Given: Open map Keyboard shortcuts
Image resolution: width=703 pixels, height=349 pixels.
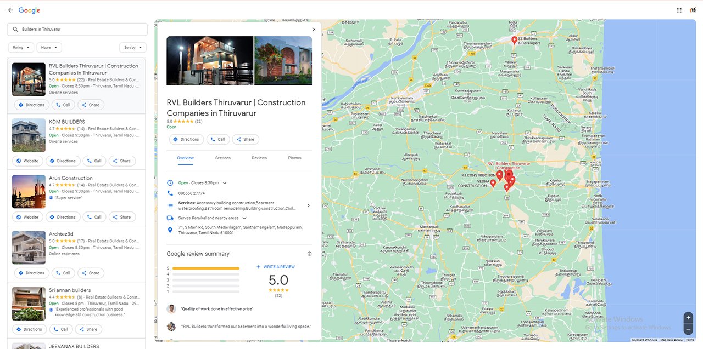Looking at the screenshot, I should [x=644, y=340].
